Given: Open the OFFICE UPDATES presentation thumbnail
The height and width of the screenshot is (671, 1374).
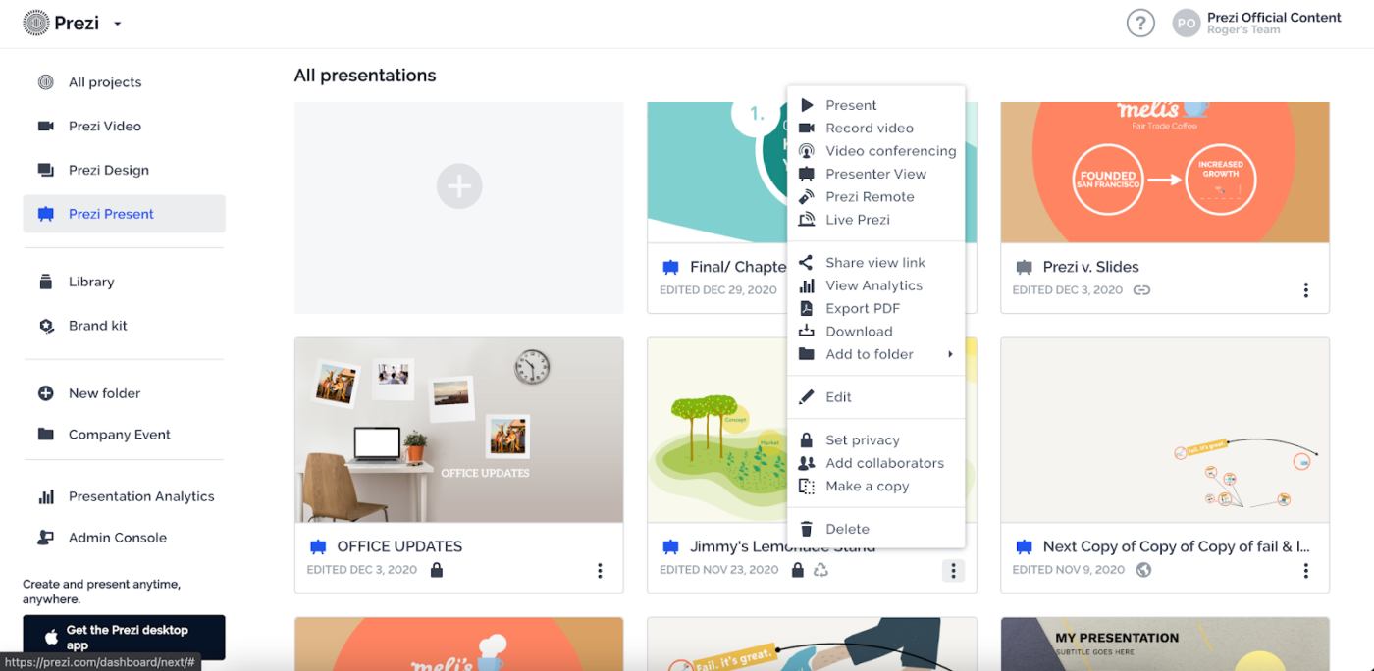Looking at the screenshot, I should click(459, 430).
